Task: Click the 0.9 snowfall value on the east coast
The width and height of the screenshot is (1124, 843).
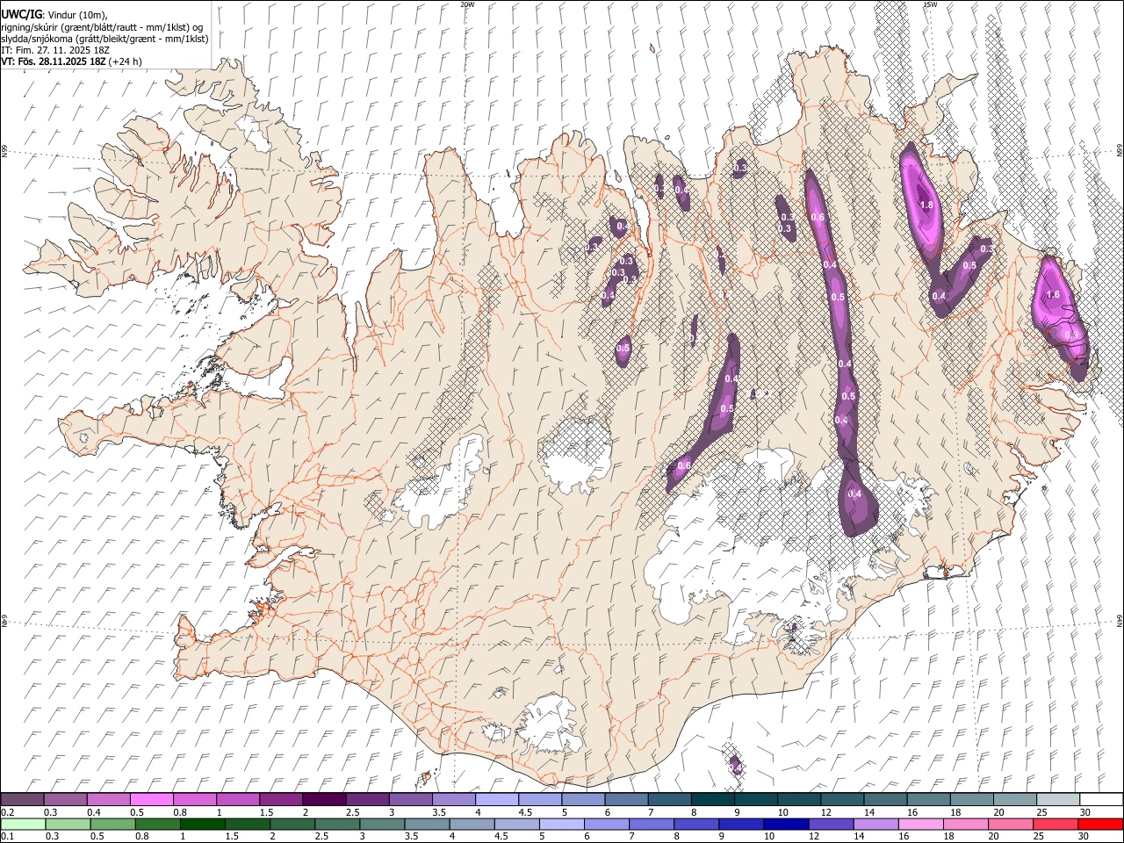Action: 1071,335
